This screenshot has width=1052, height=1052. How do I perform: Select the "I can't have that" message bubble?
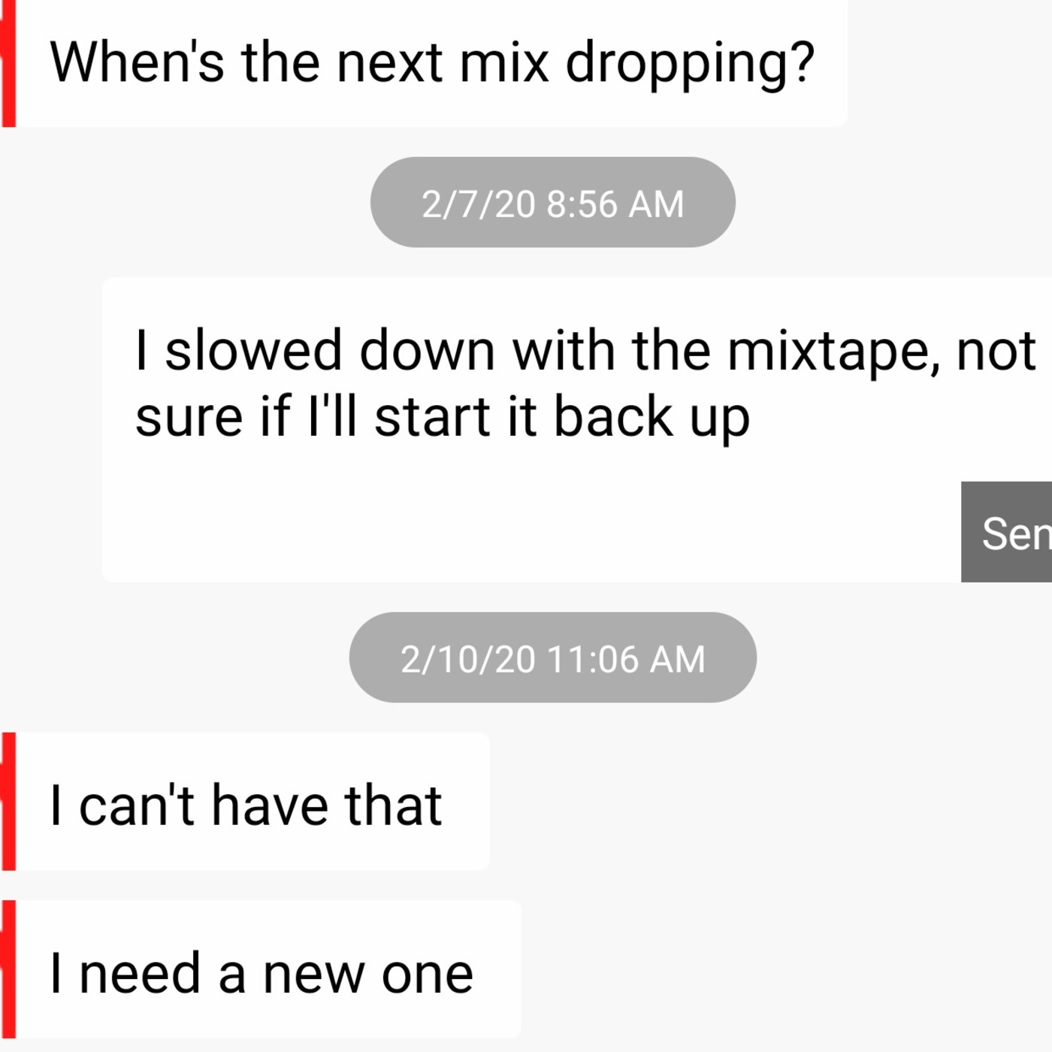[x=245, y=802]
